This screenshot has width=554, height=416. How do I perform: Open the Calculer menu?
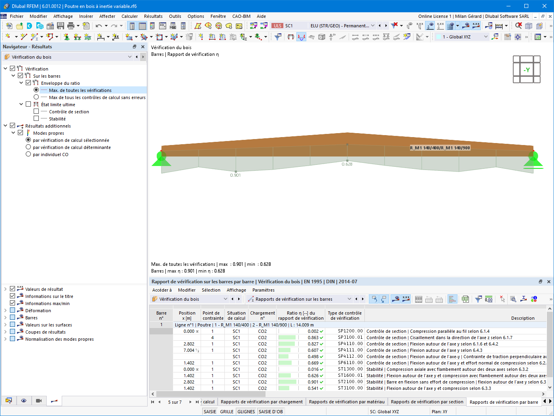pyautogui.click(x=130, y=16)
